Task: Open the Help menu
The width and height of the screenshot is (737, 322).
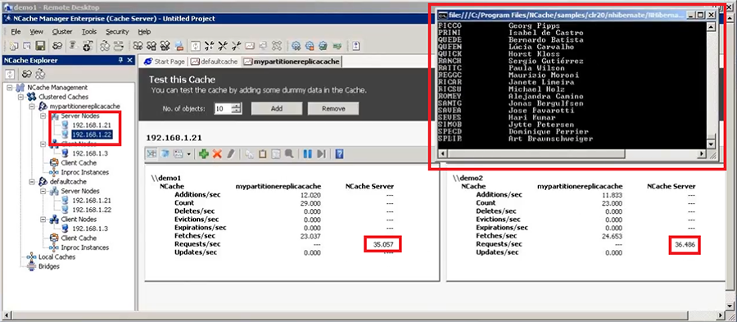Action: (x=144, y=32)
